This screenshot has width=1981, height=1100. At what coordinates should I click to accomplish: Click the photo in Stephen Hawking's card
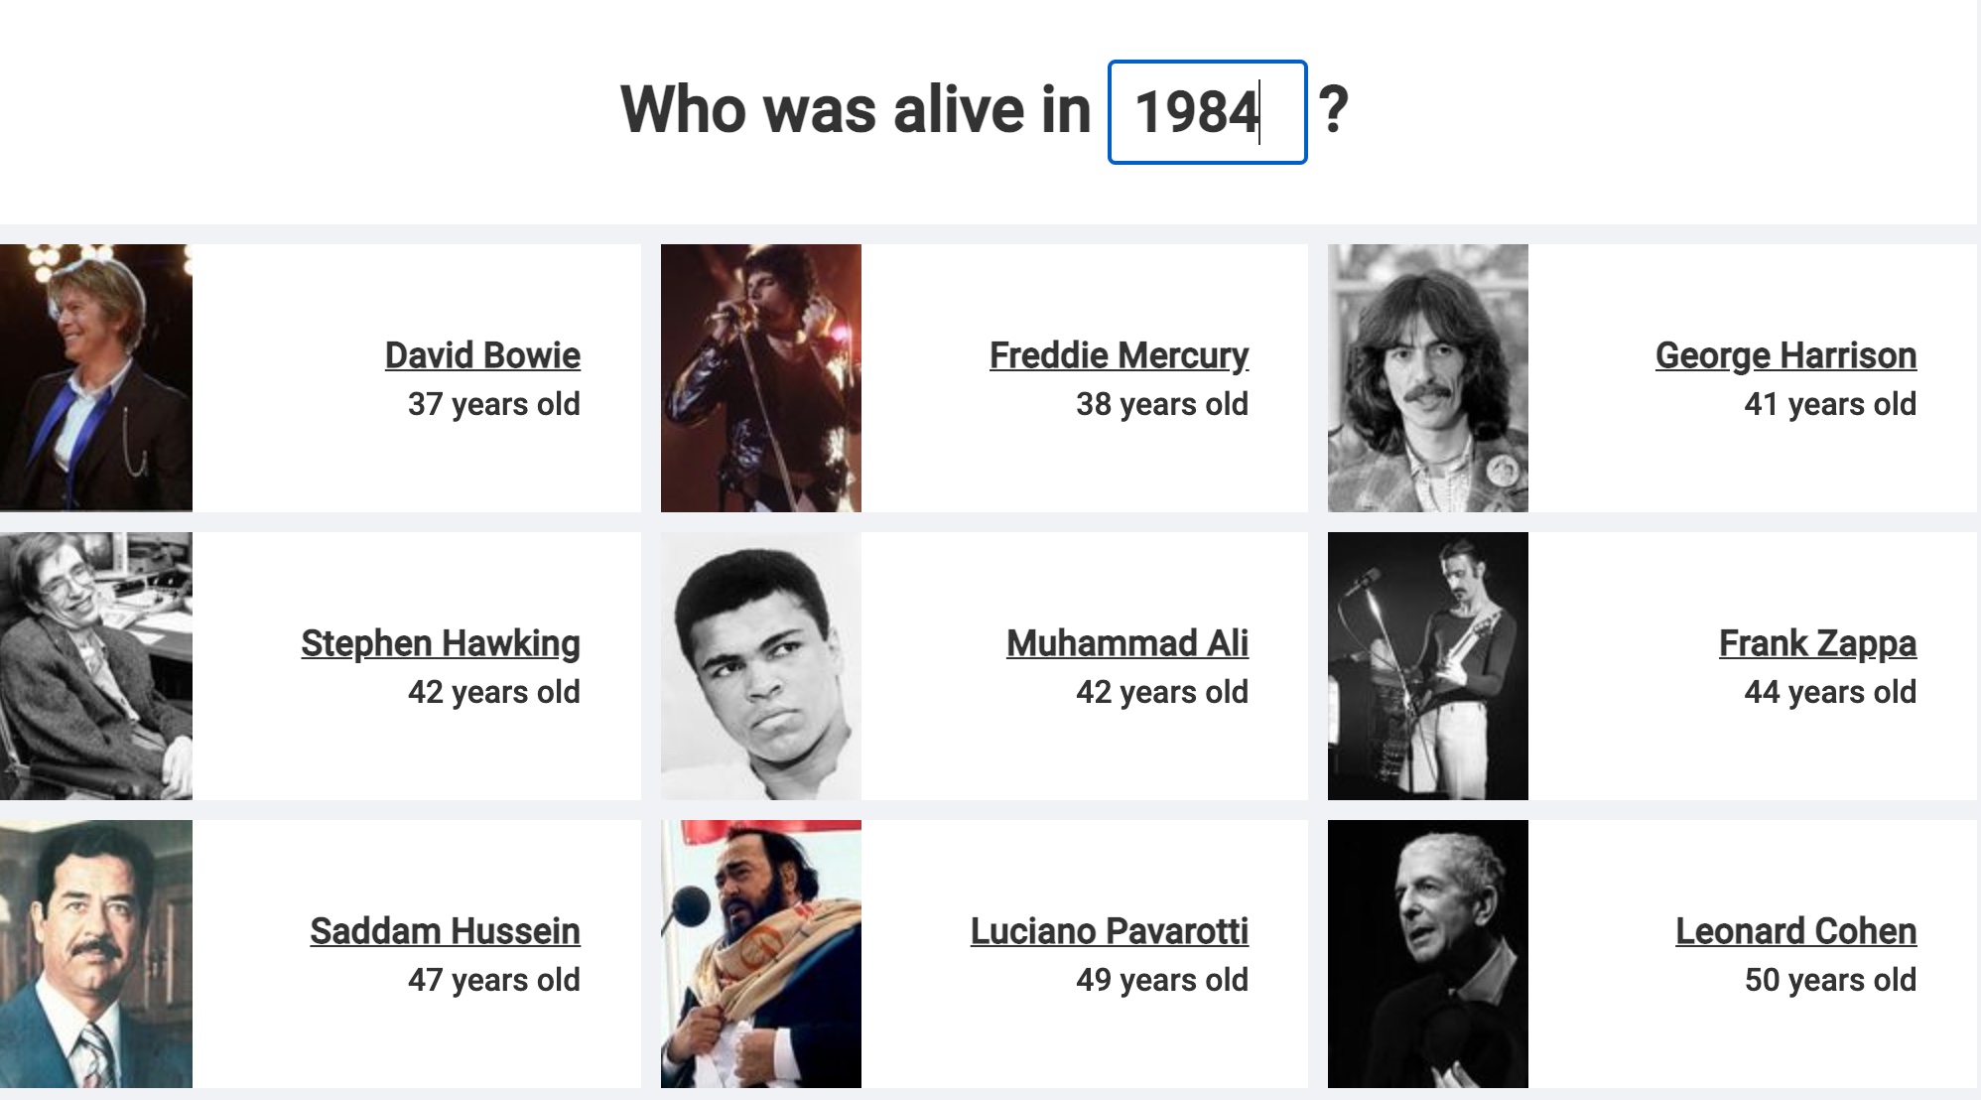pos(96,665)
